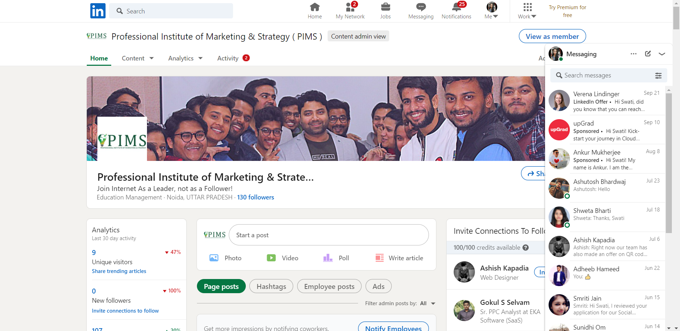
Task: Click Unique visitors count 9
Action: (94, 252)
